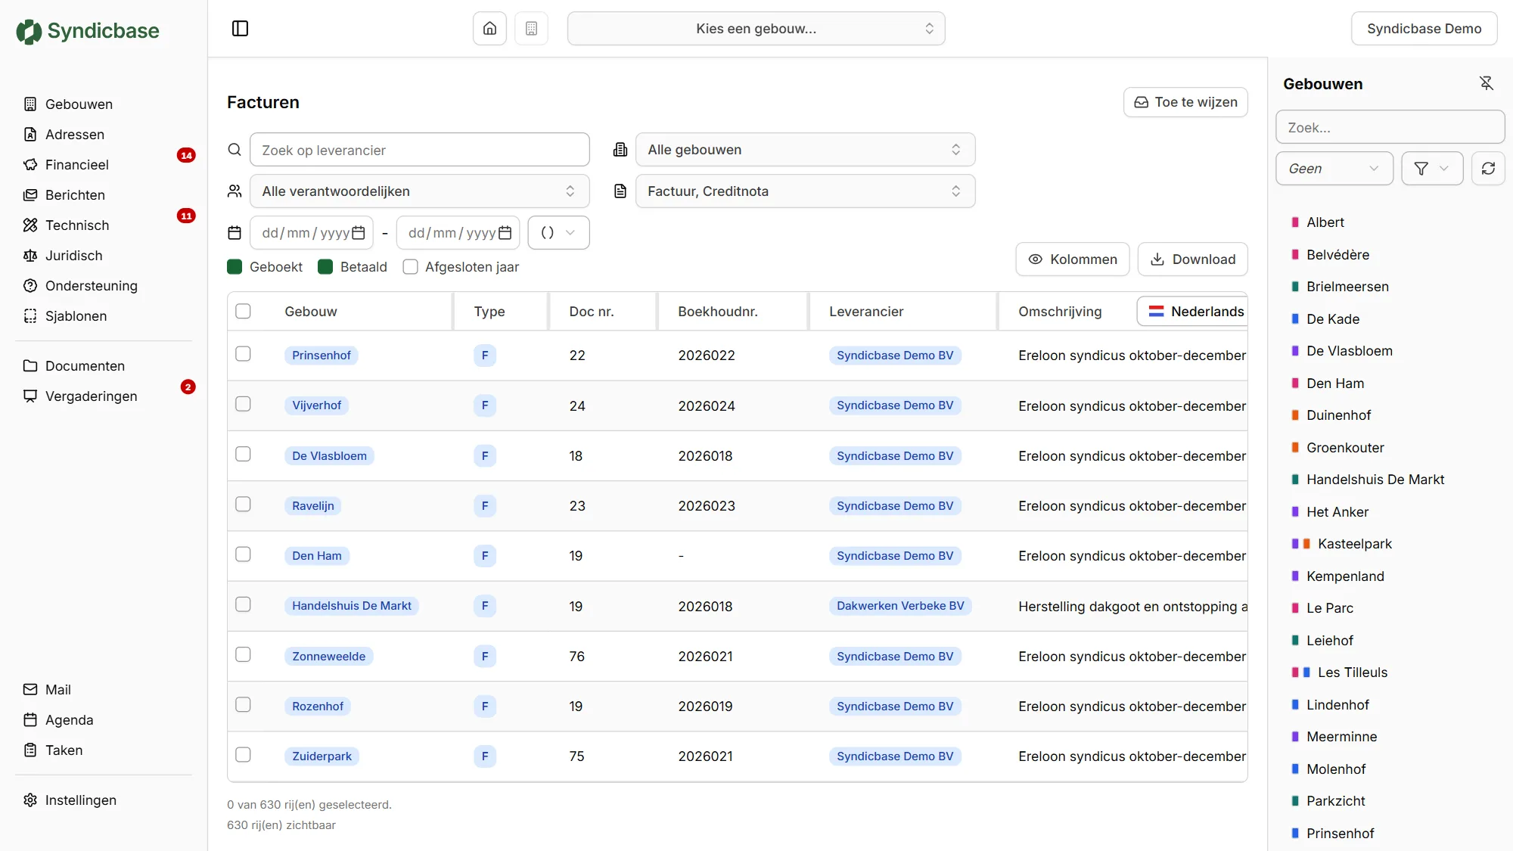Screen dimensions: 1513x851
Task: Refresh the Gebouwen list
Action: (x=1488, y=168)
